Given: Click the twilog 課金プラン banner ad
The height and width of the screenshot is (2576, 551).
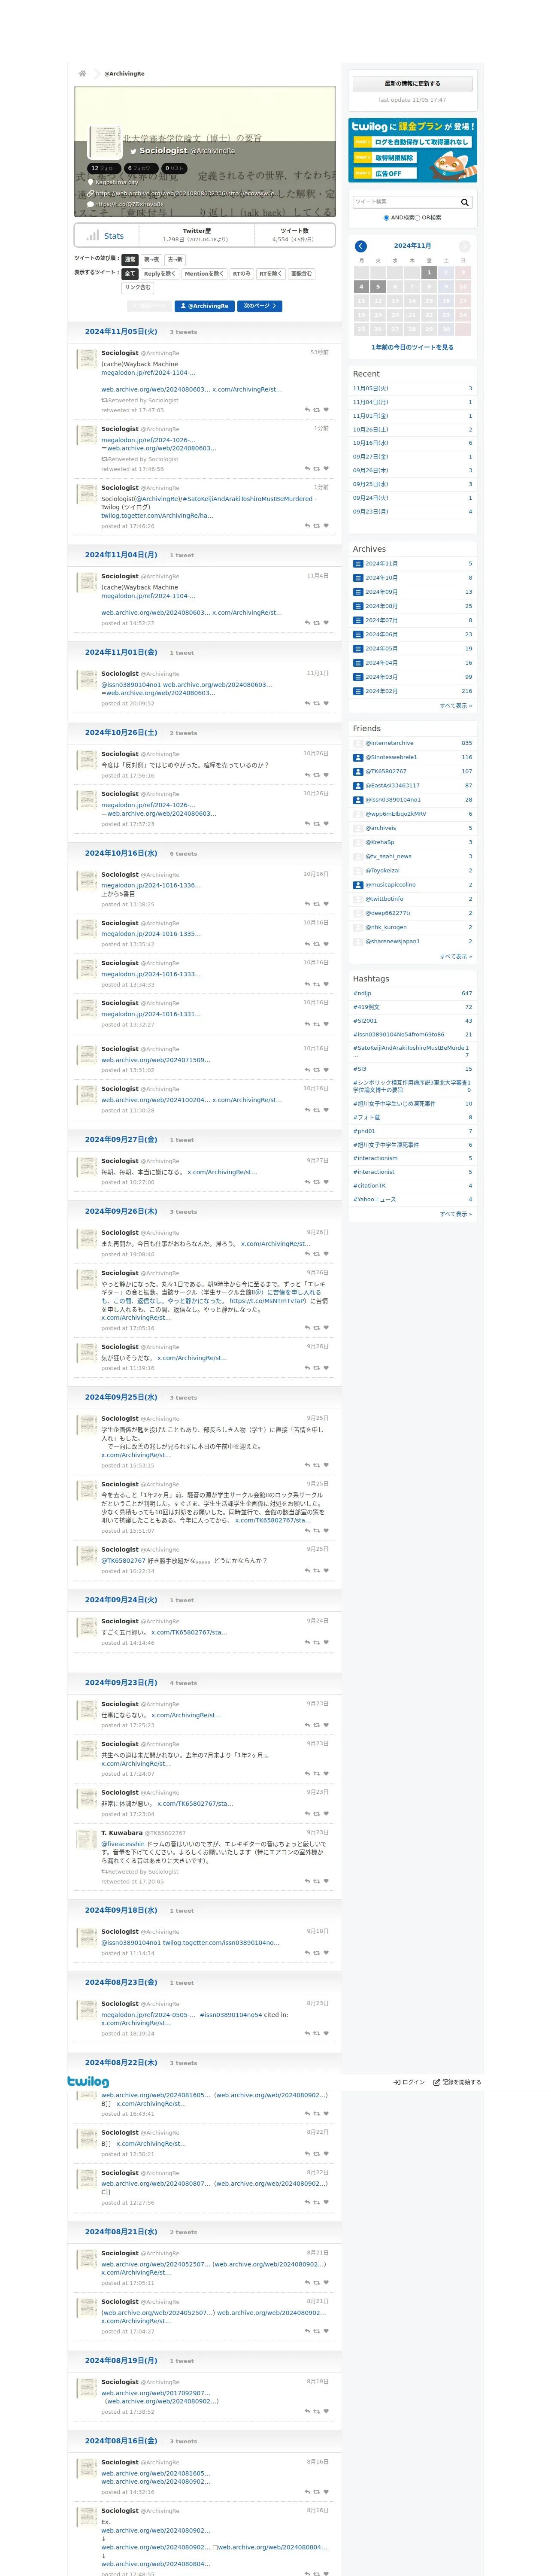Looking at the screenshot, I should click(x=412, y=150).
